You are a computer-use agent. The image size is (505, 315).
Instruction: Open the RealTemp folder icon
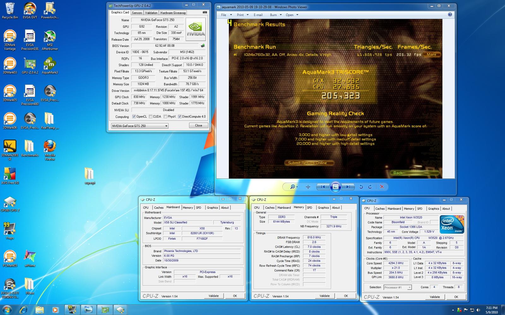[50, 121]
